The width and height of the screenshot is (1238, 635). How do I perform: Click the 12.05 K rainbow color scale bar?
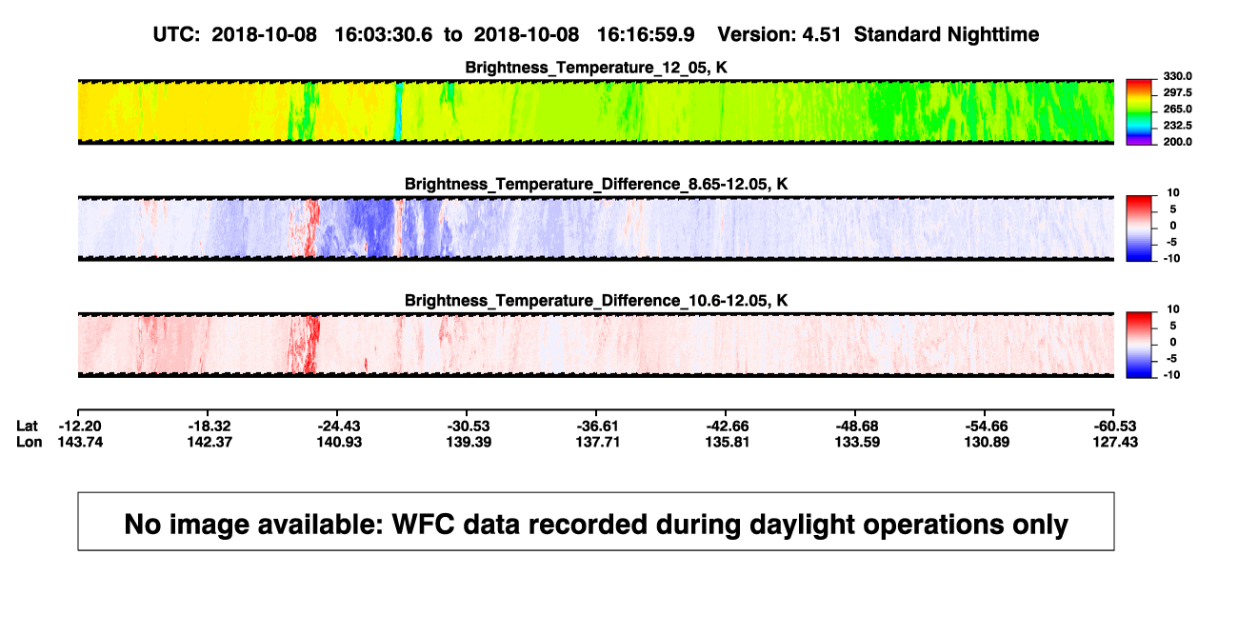point(1141,111)
